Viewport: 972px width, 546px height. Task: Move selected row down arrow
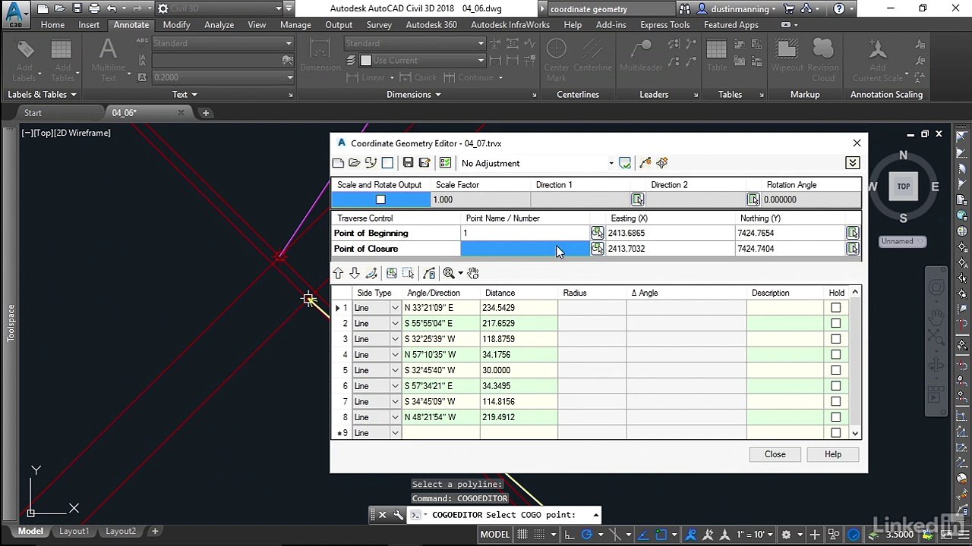pos(355,273)
